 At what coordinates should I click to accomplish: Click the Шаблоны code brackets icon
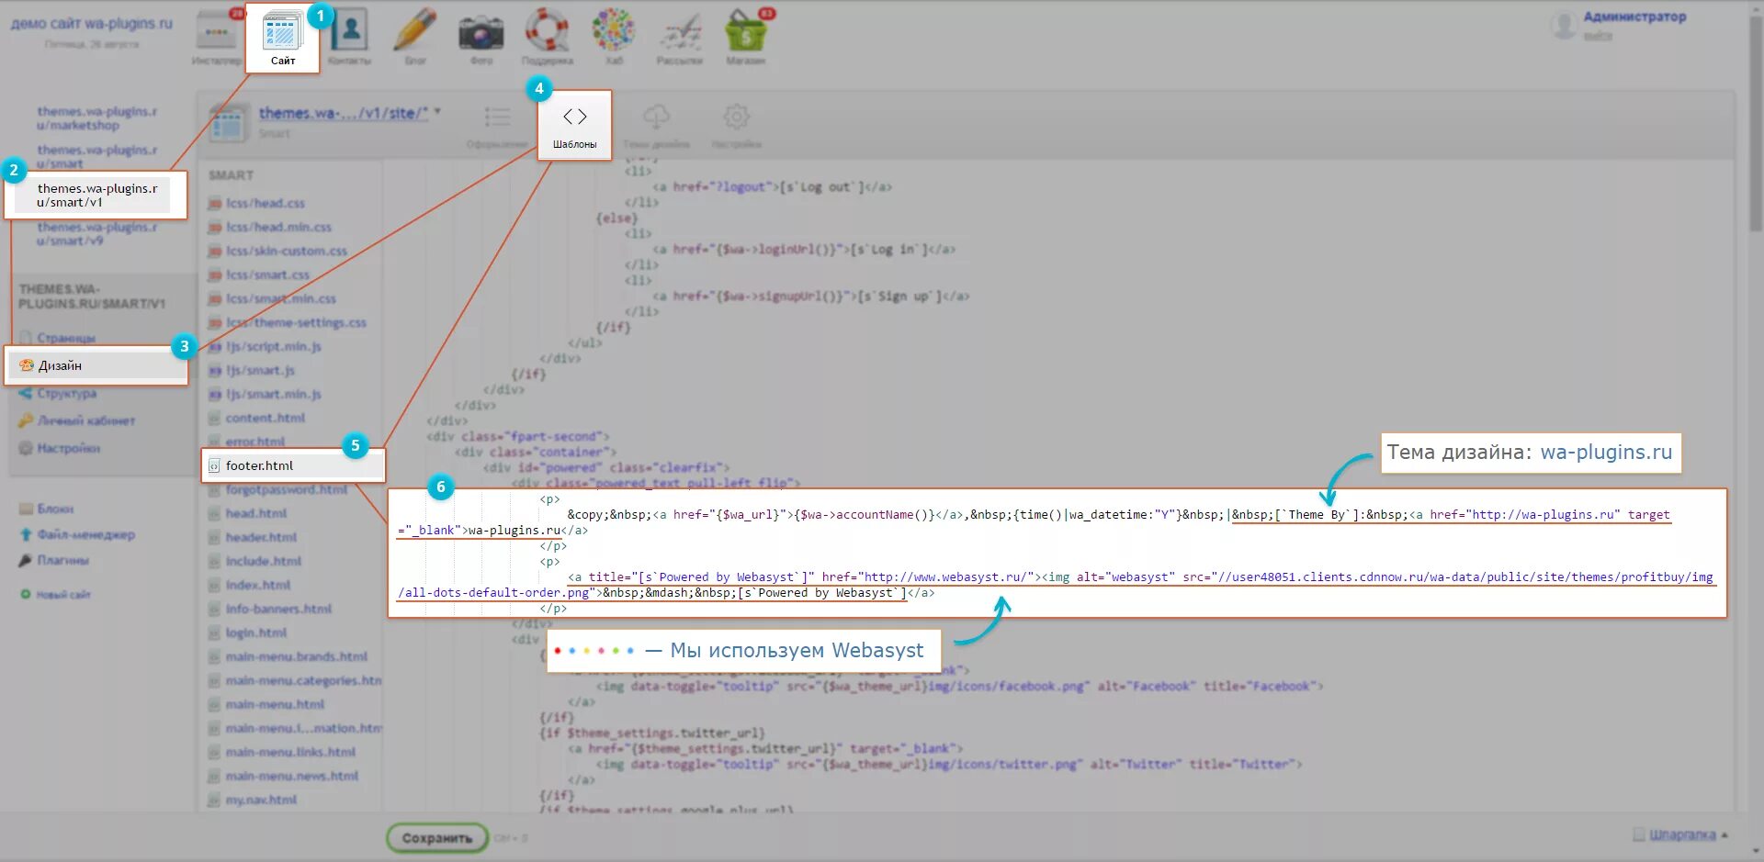coord(575,117)
